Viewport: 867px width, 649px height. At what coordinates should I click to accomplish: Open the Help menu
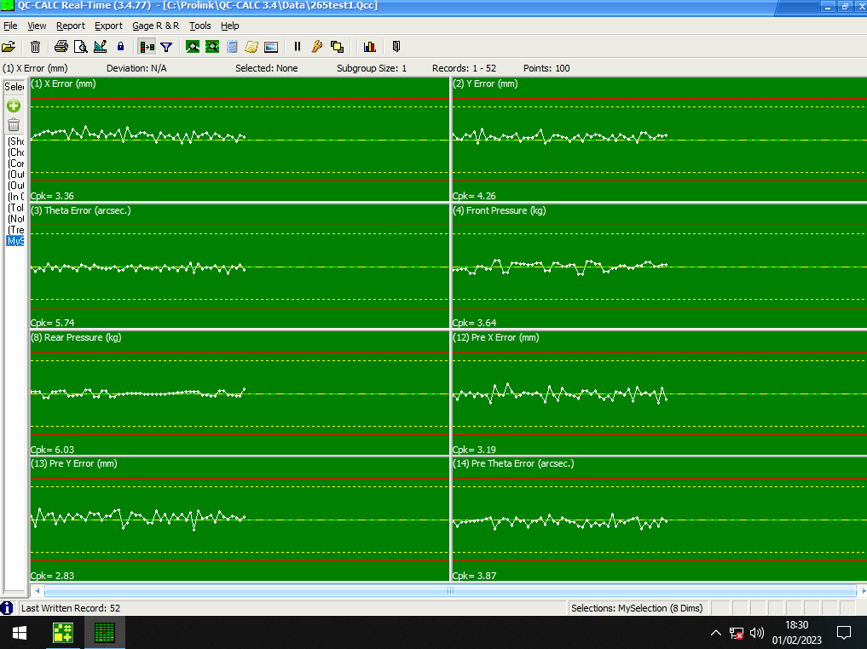tap(230, 26)
